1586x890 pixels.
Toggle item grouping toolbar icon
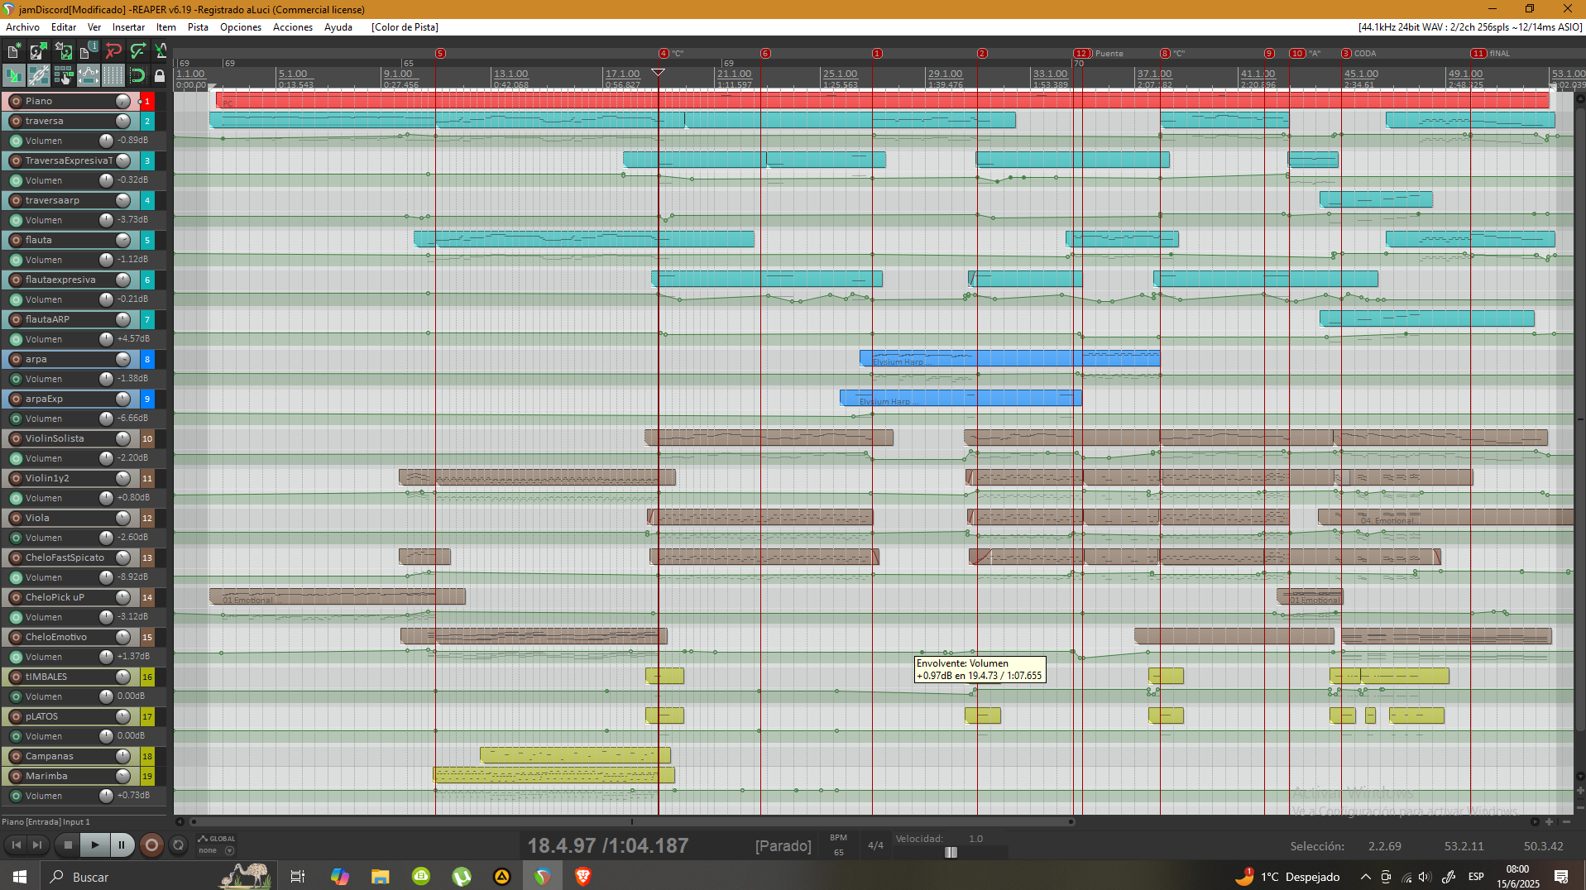tap(38, 76)
